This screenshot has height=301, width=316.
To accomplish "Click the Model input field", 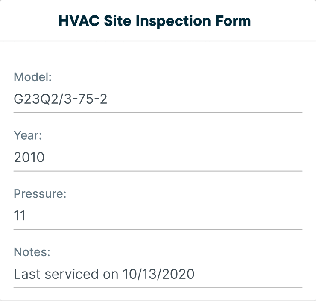I will point(158,99).
